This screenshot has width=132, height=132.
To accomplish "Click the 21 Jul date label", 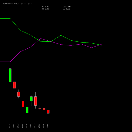I will pos(22,126).
